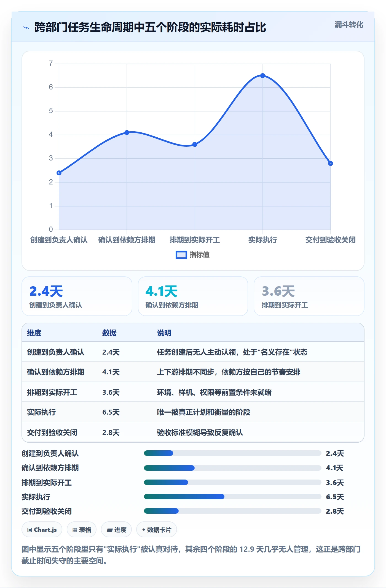Click the 说明 column header
The image size is (386, 588).
coord(164,333)
